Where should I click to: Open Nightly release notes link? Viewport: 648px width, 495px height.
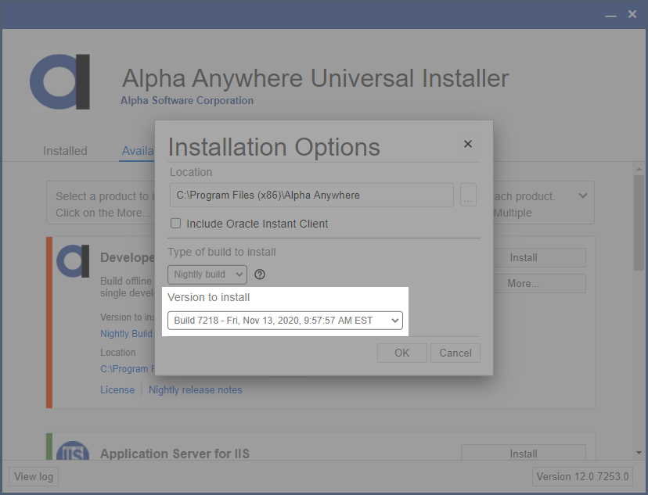195,389
